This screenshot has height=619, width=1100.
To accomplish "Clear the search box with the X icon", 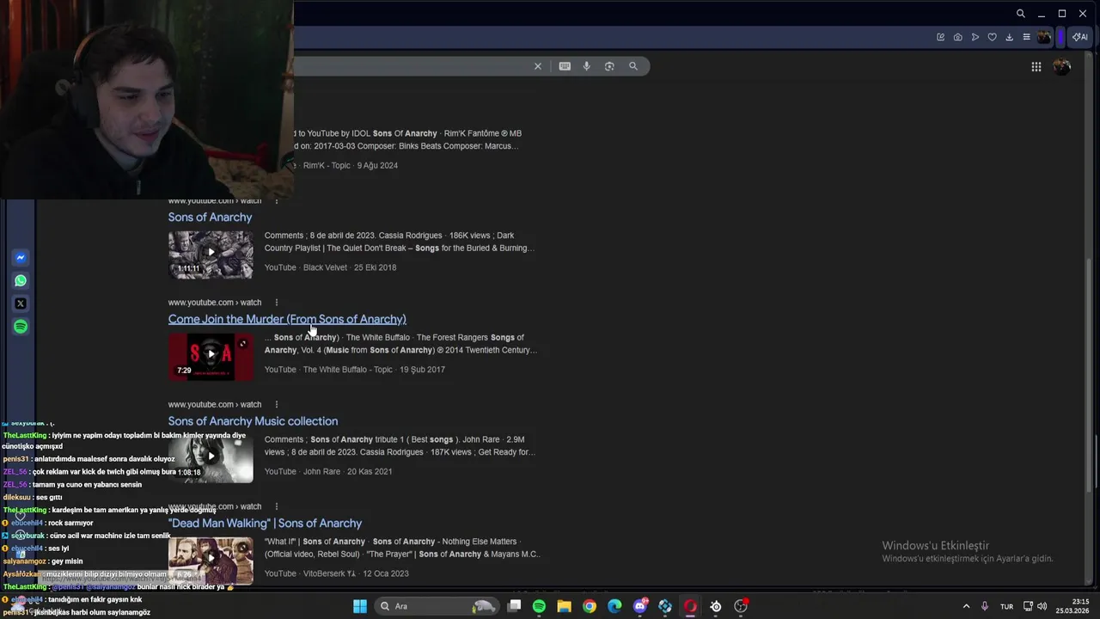I will [538, 66].
